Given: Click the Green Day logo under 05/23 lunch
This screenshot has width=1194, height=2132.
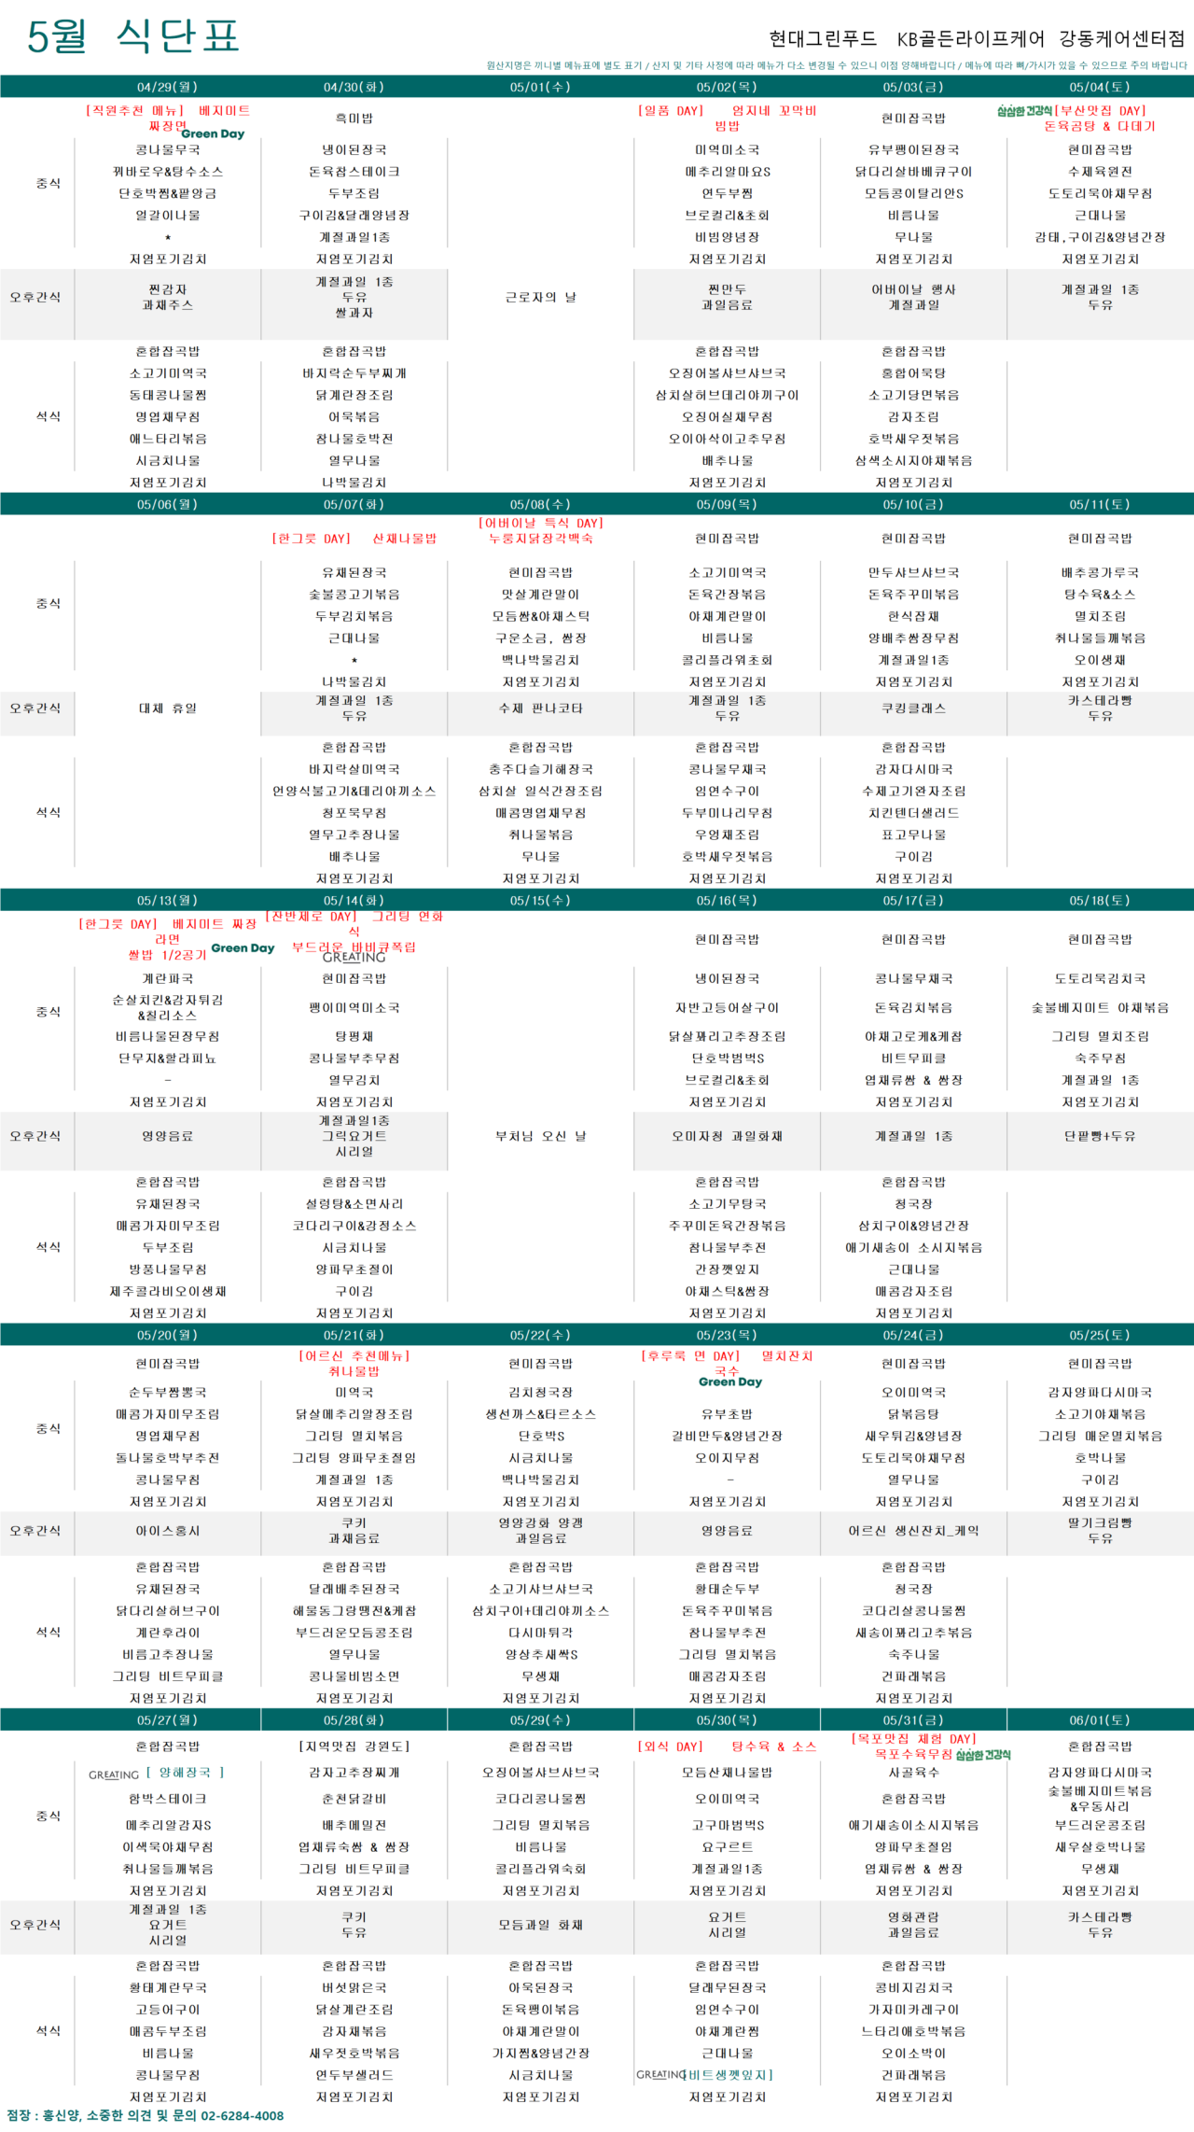Looking at the screenshot, I should 730,1382.
